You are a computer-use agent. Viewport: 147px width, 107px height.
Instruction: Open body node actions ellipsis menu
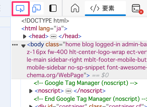(x=15, y=45)
